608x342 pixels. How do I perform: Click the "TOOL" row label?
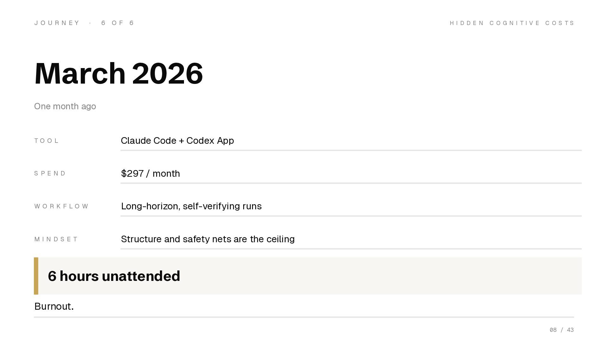point(47,141)
